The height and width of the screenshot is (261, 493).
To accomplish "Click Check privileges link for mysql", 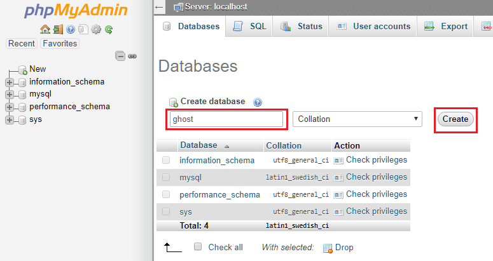I will pyautogui.click(x=377, y=177).
